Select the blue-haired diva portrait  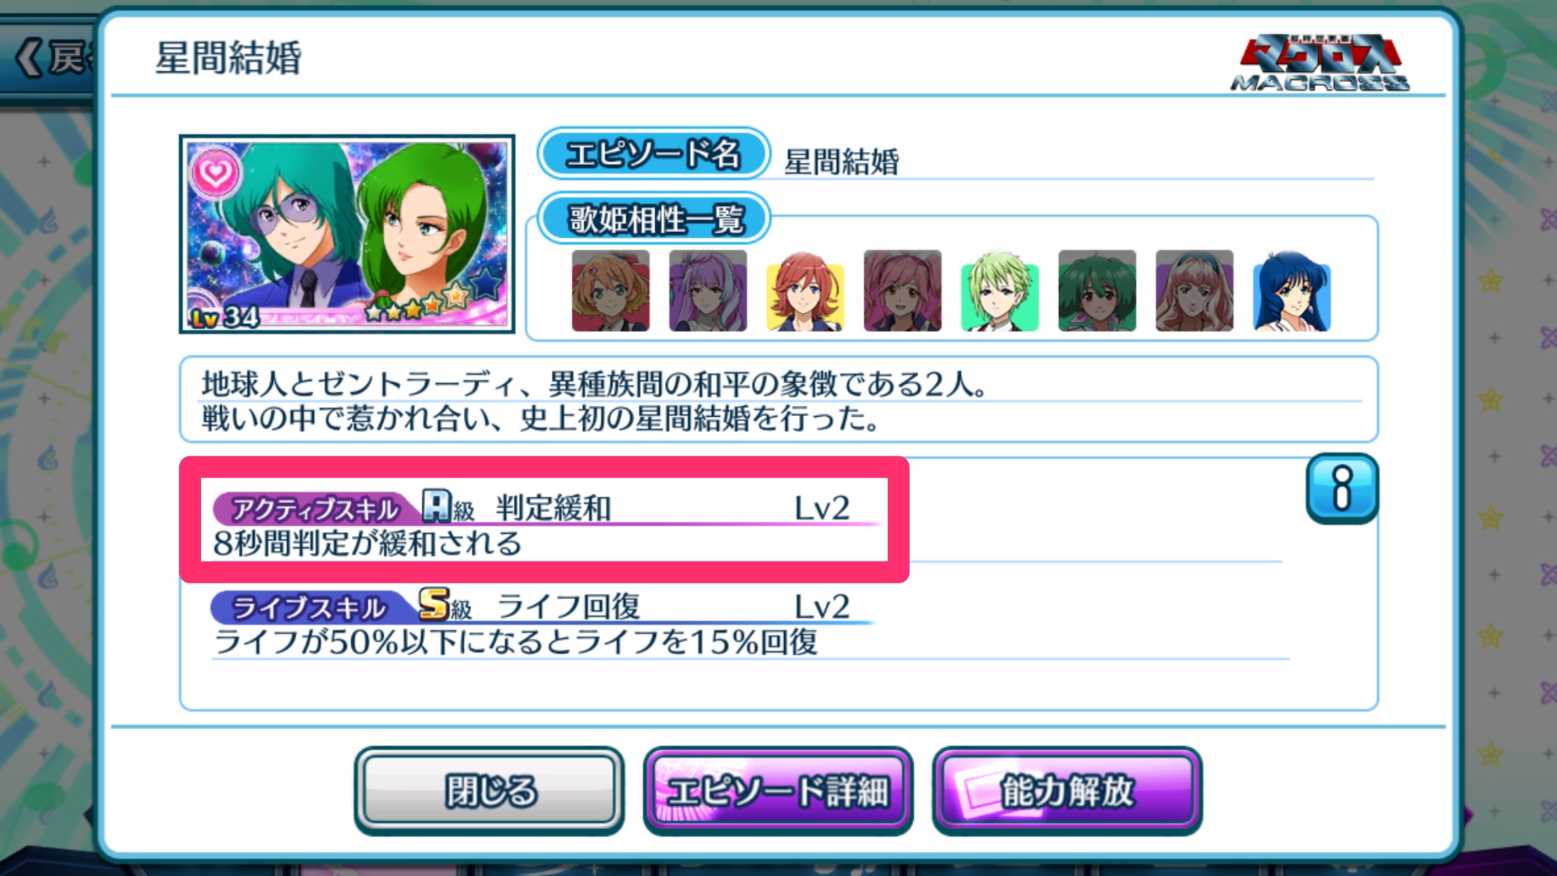[x=1292, y=291]
